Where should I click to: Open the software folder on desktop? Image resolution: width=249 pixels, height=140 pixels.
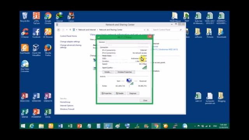coord(198,33)
